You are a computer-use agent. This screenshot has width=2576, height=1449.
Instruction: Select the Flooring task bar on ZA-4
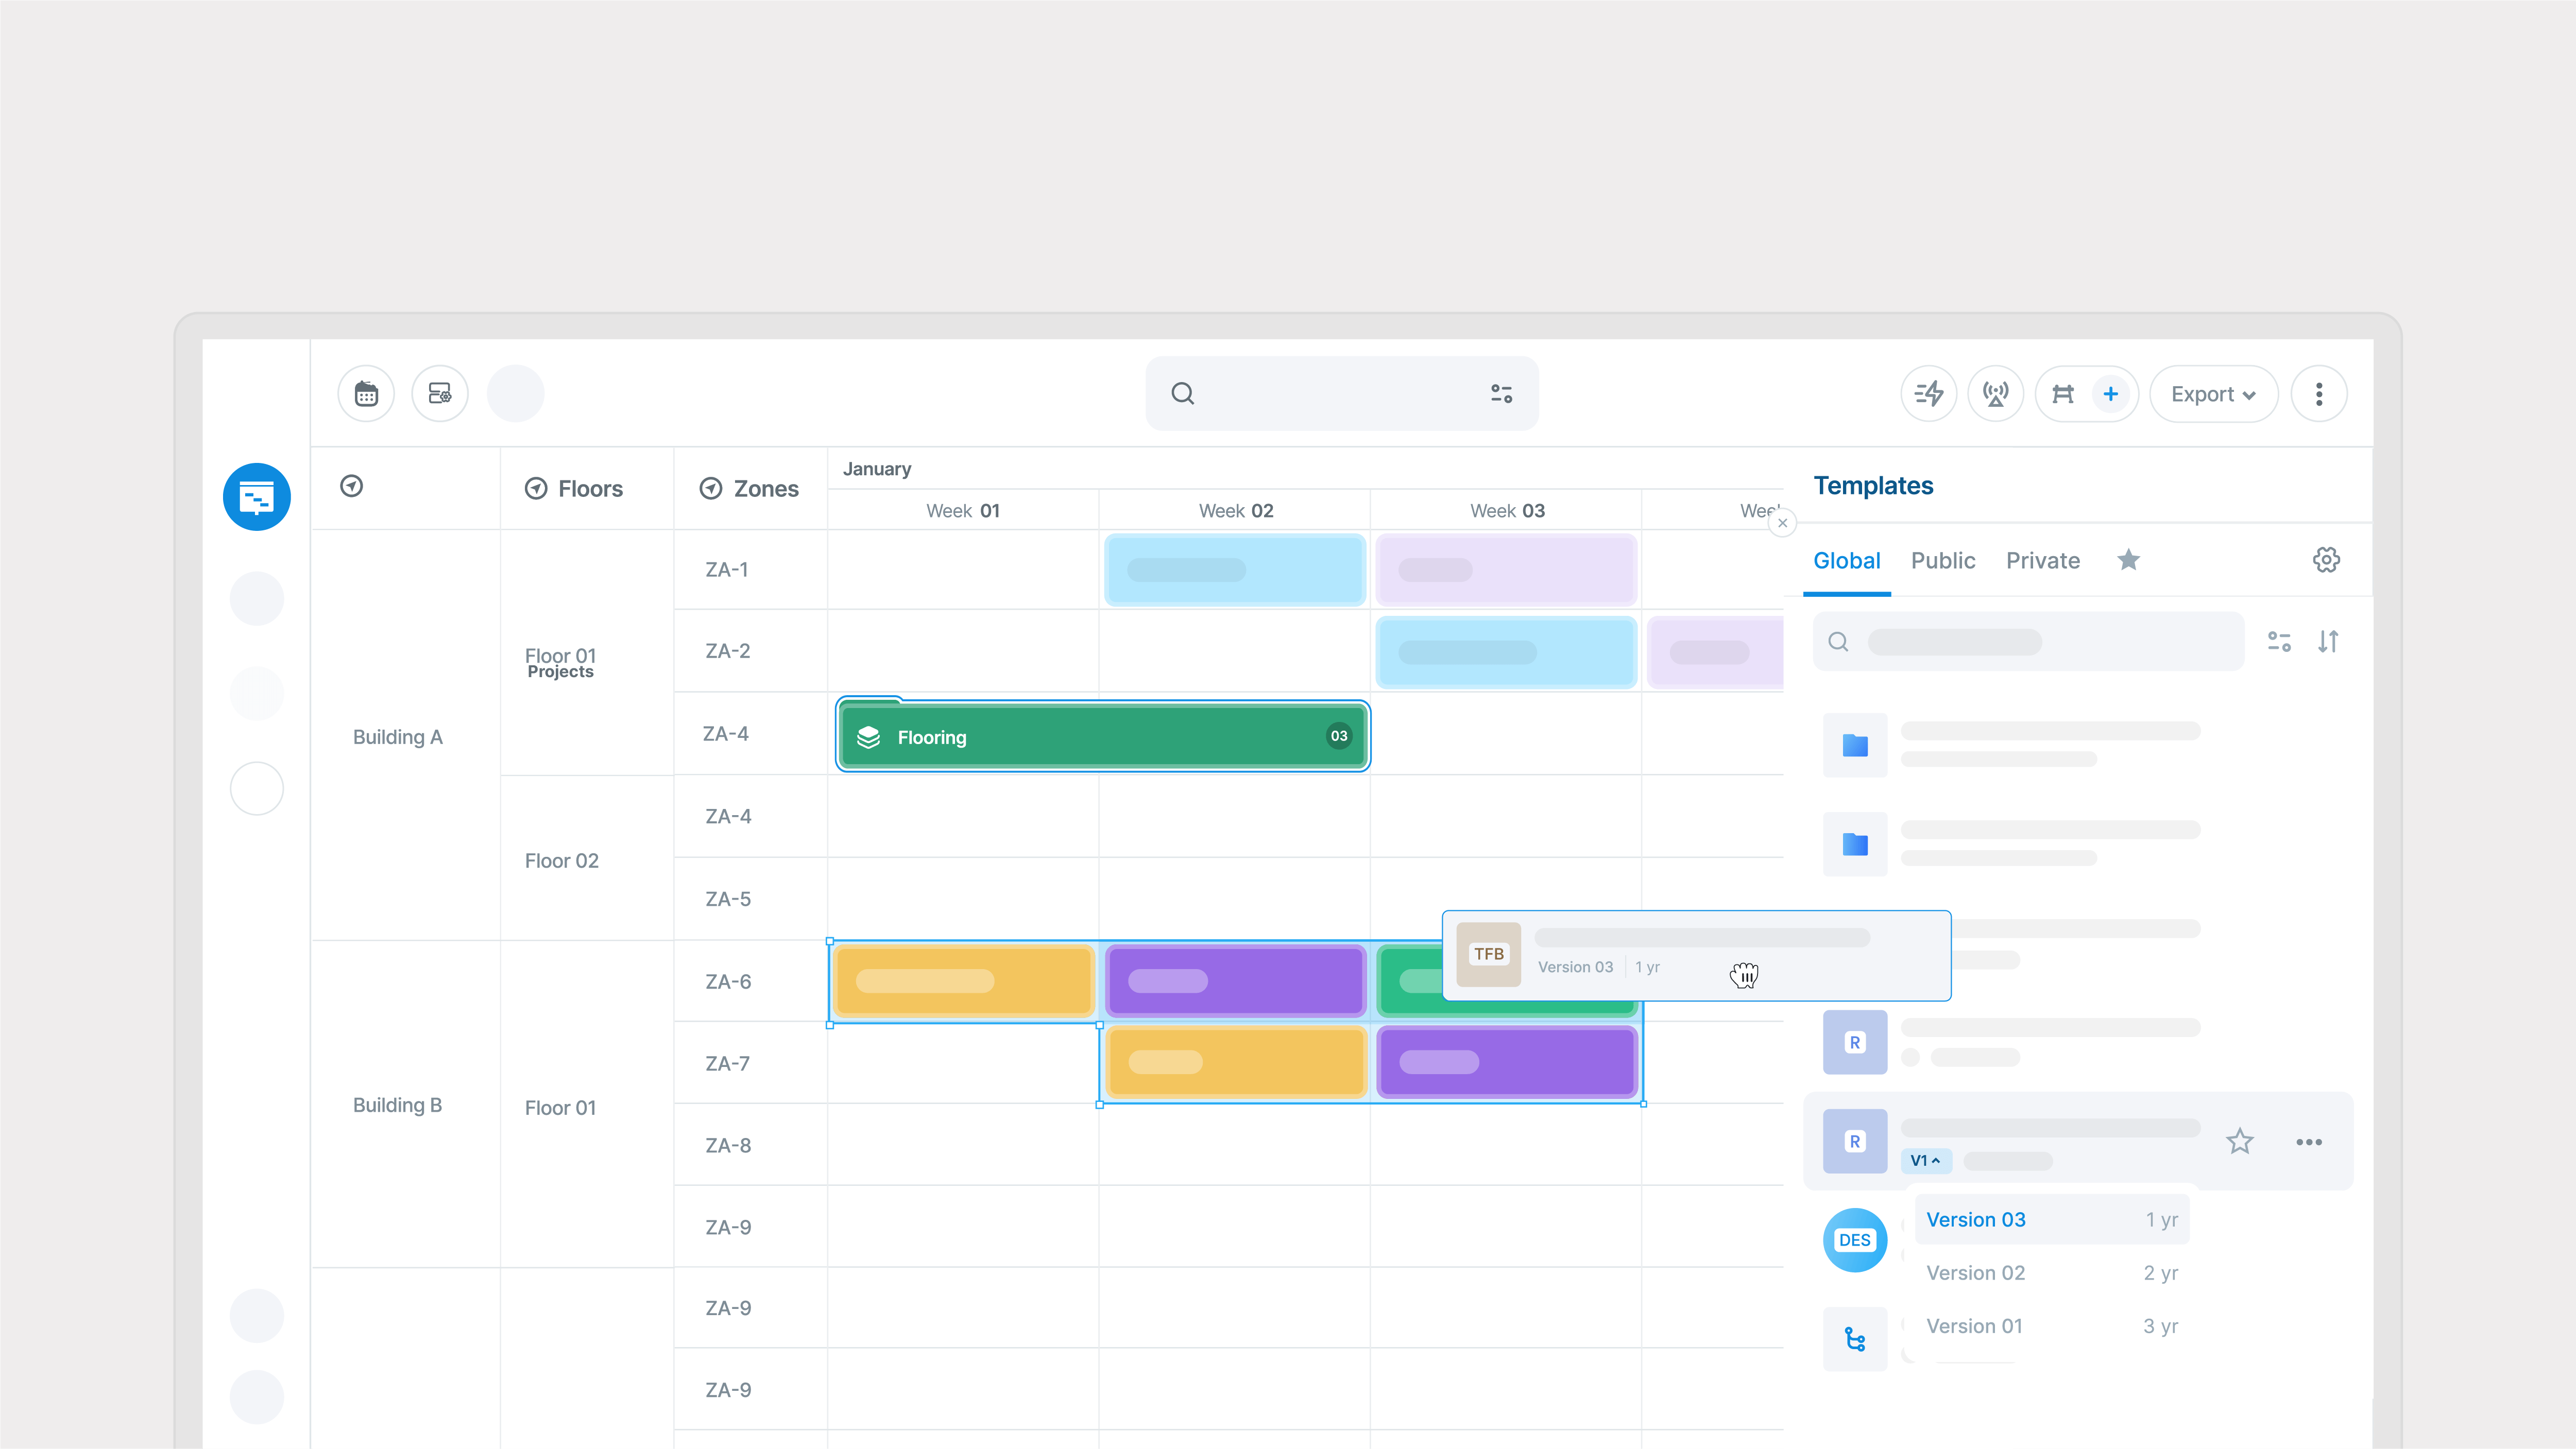pos(1101,736)
